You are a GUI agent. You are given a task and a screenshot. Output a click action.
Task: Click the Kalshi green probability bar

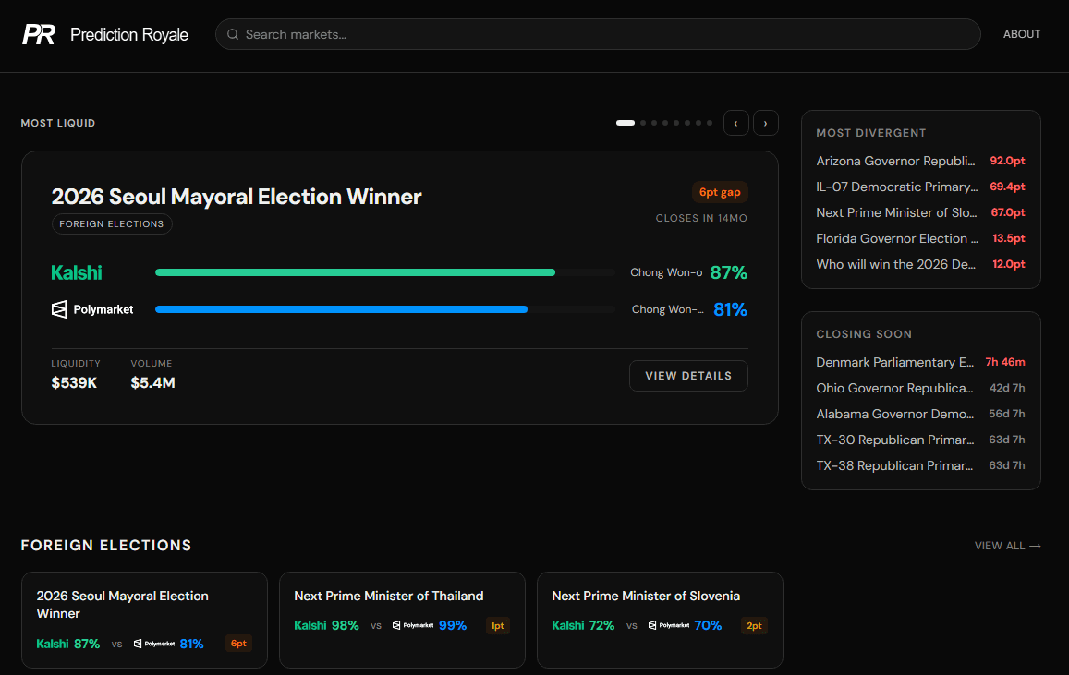point(356,272)
